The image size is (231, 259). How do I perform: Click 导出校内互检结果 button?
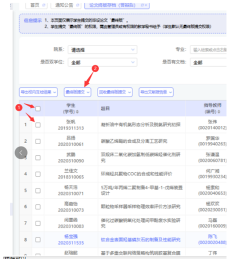[38, 92]
